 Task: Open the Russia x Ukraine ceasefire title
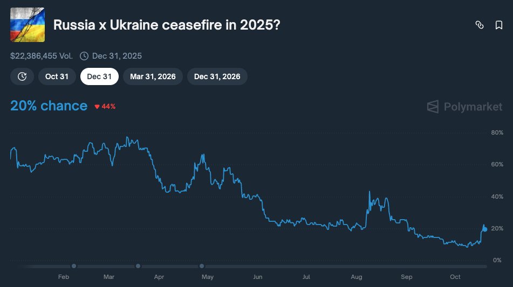tap(166, 25)
